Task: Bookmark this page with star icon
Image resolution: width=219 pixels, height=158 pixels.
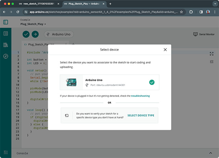Action: point(181,12)
